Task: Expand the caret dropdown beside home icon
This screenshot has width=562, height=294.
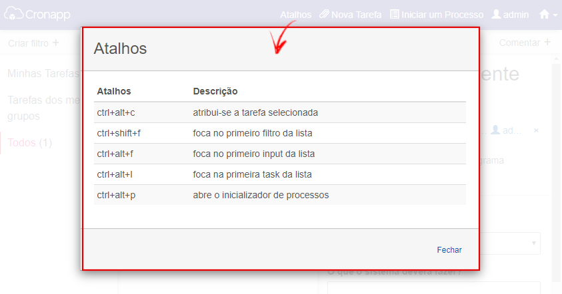Action: (555, 15)
